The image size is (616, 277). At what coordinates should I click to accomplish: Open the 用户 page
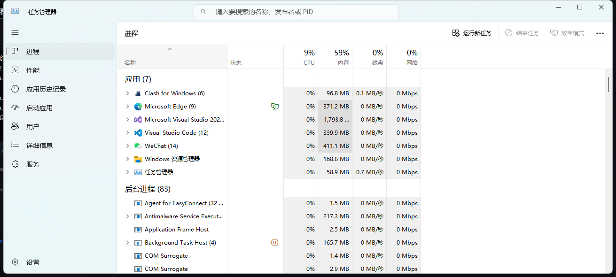(60, 126)
